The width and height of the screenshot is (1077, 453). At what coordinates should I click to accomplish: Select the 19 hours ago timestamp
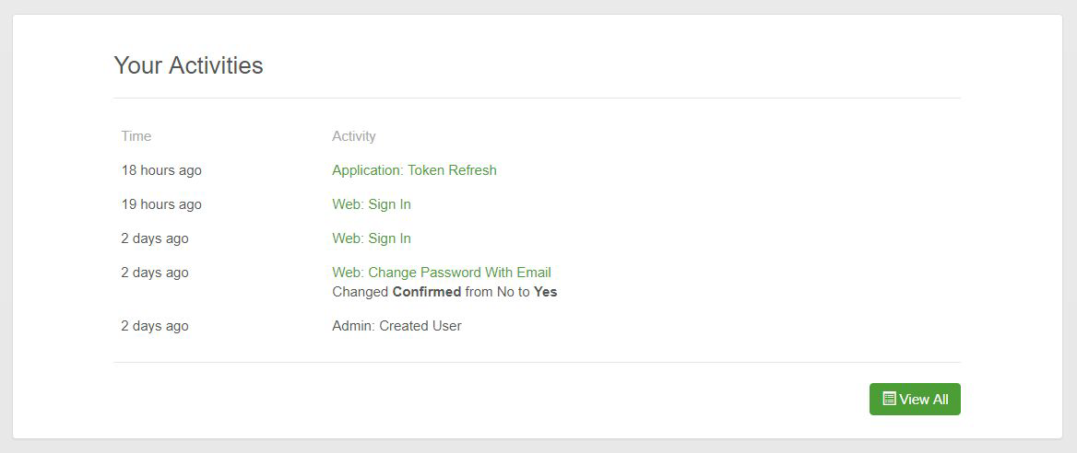[x=161, y=204]
